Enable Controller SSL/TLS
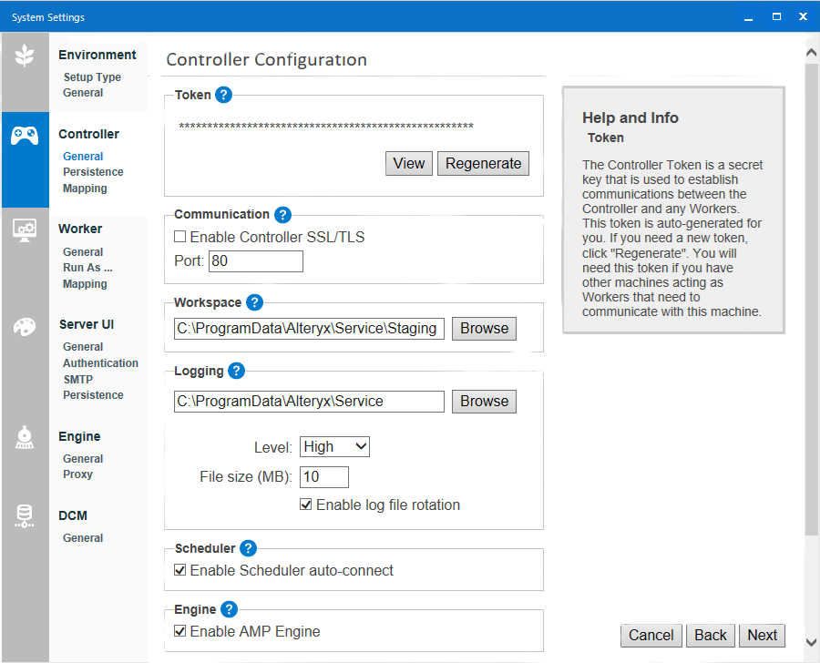This screenshot has height=663, width=820. (x=179, y=236)
